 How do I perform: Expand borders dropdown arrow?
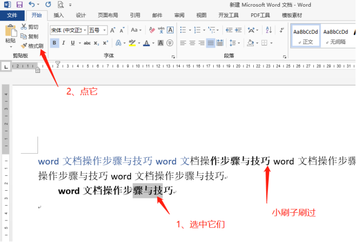pos(271,43)
